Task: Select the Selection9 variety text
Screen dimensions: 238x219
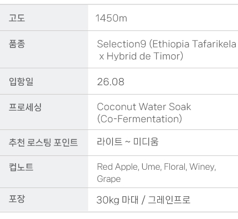Action: (122, 44)
